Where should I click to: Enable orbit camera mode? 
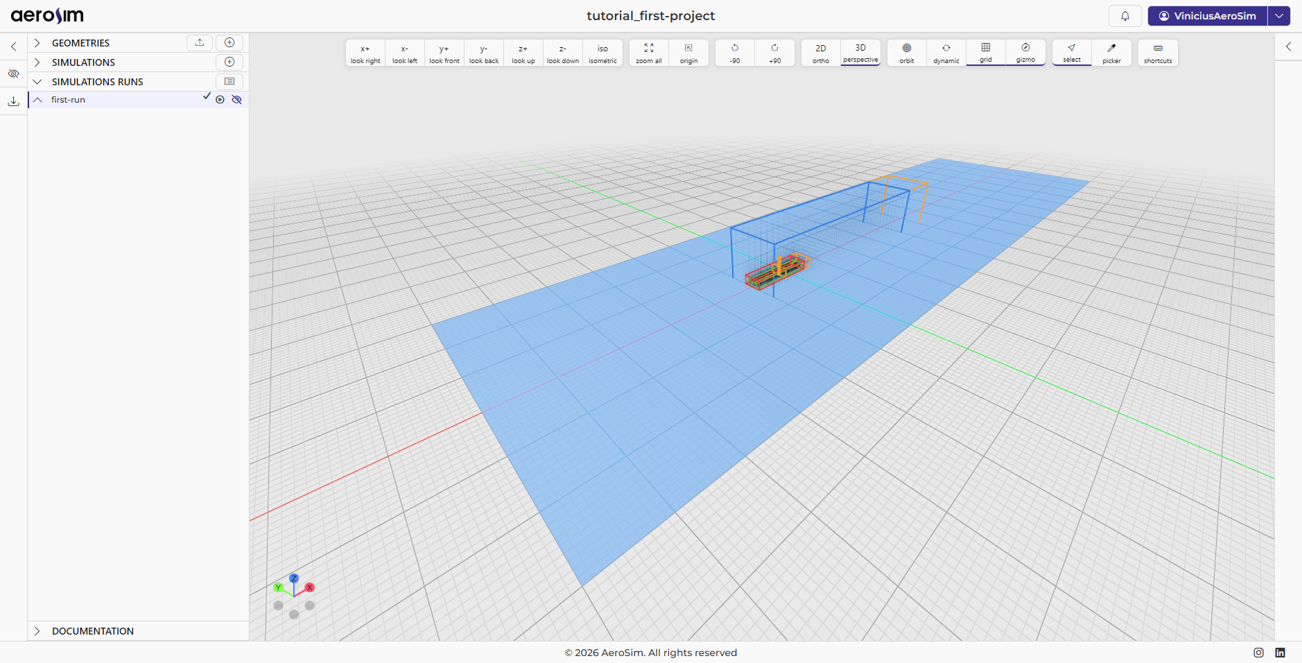click(x=907, y=53)
